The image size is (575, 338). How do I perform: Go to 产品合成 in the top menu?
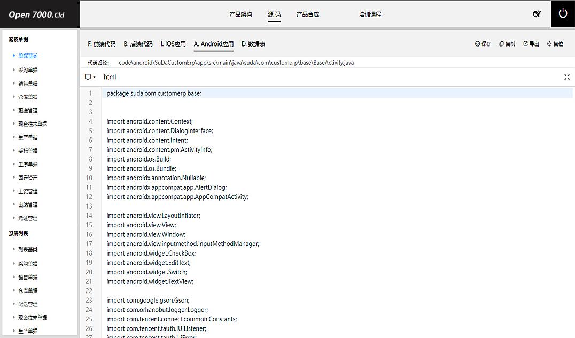tap(308, 14)
